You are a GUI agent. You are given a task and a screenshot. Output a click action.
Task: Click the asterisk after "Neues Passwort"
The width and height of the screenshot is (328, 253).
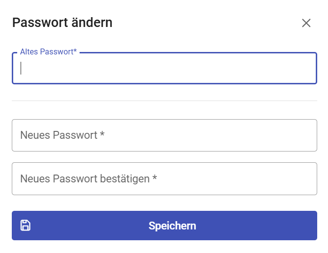(102, 134)
